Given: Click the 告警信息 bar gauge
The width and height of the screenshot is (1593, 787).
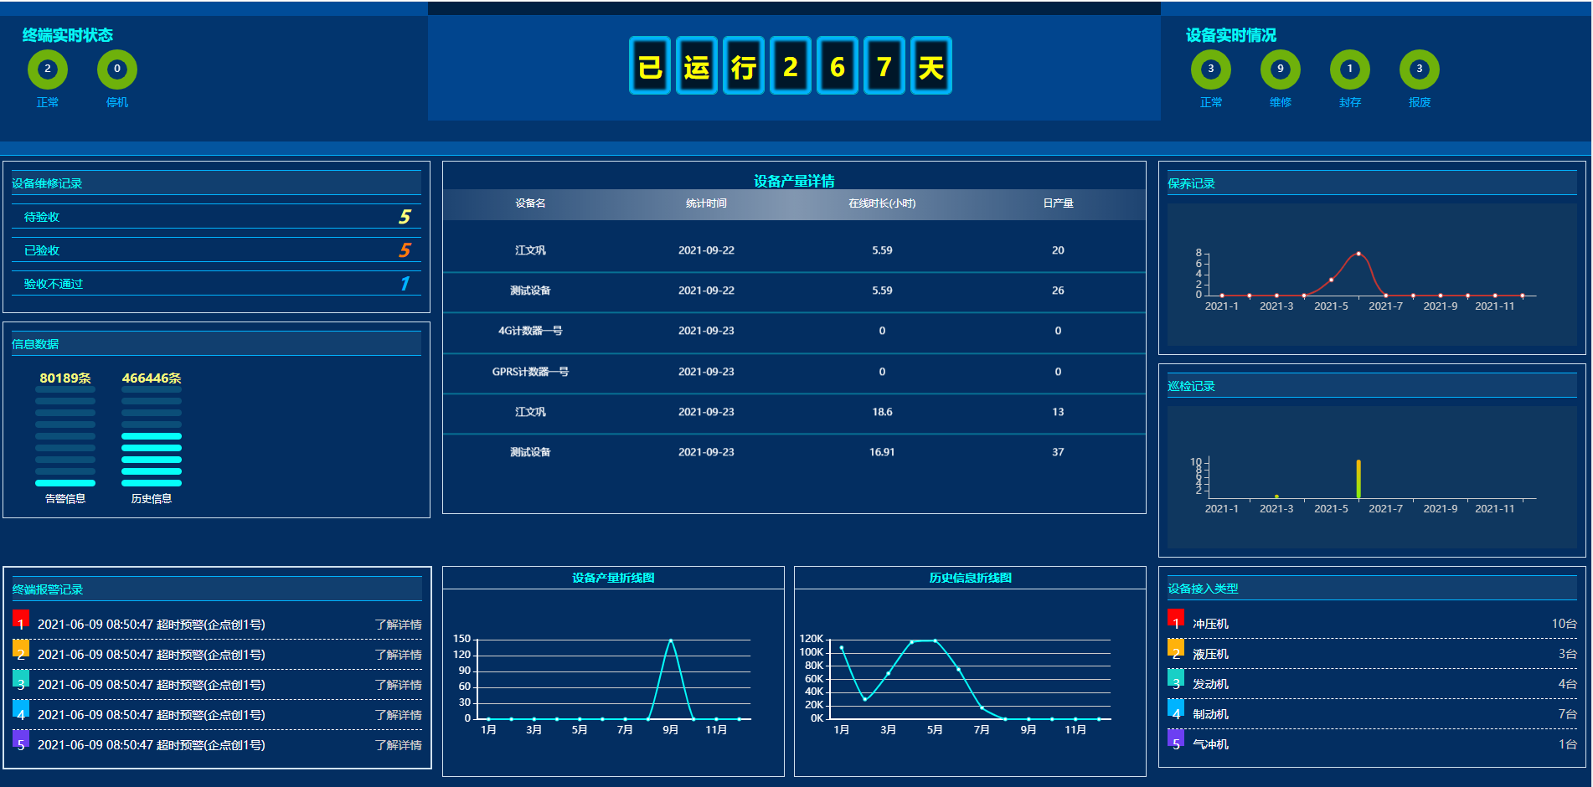Looking at the screenshot, I should (65, 436).
